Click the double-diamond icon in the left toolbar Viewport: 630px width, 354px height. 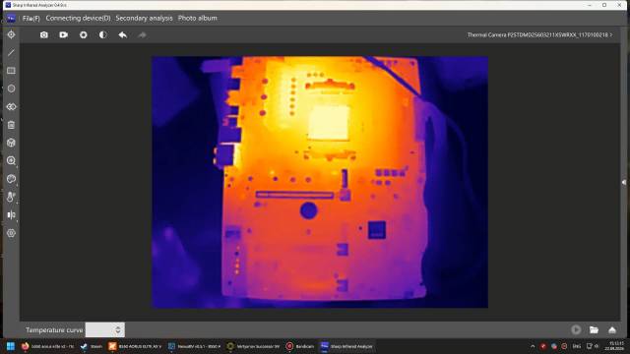point(11,107)
